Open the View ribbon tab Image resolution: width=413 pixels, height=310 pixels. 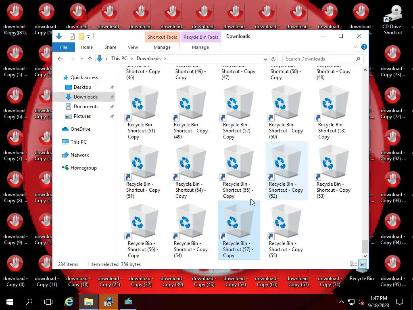click(133, 47)
